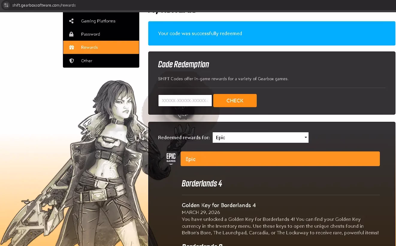Click the browser profile icon in the address bar

[x=6, y=5]
